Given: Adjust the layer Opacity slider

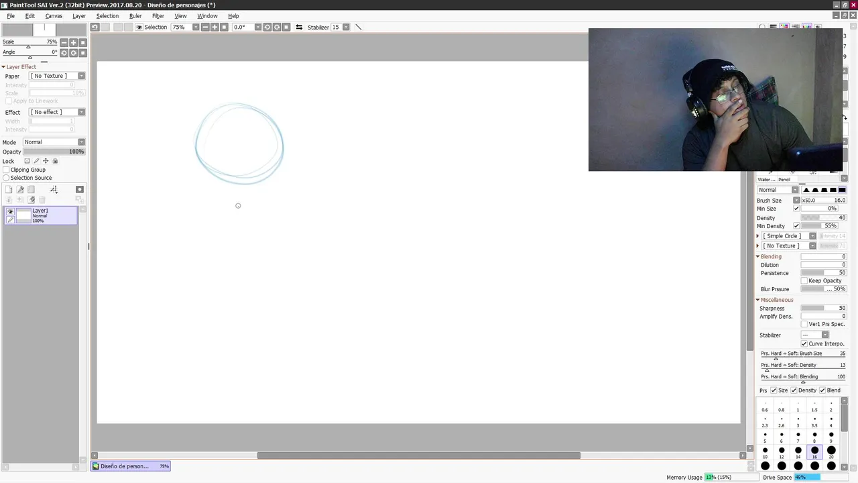Looking at the screenshot, I should coord(54,152).
